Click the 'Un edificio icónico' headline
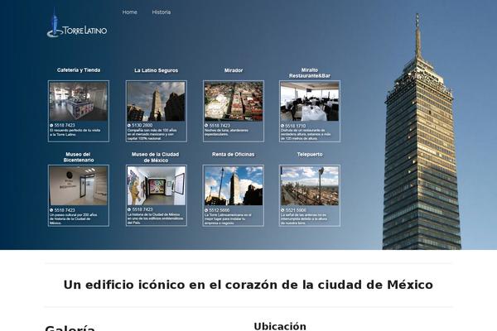This screenshot has height=331, width=497. click(x=248, y=285)
